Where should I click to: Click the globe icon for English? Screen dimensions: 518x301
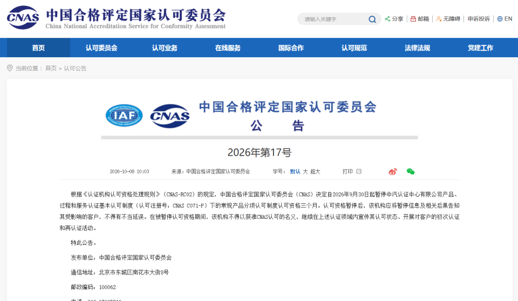(x=500, y=19)
